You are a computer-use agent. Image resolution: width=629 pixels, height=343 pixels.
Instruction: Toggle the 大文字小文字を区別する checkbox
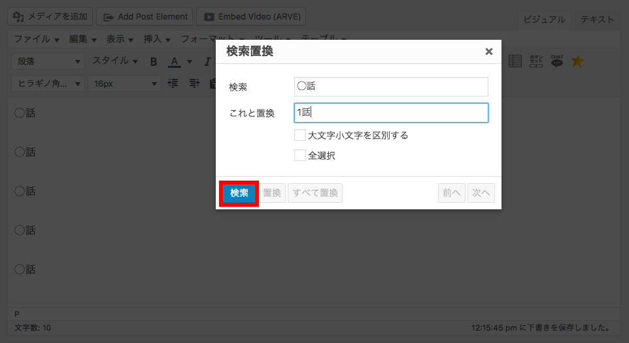(x=299, y=135)
